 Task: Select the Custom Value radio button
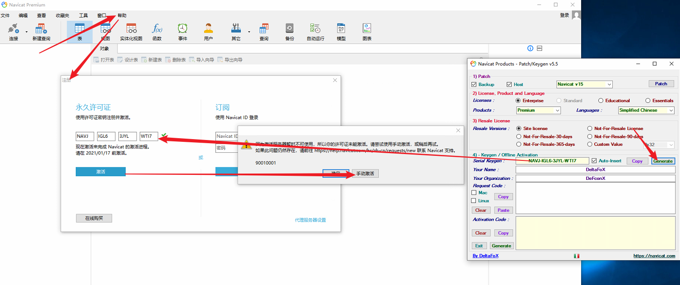(590, 145)
